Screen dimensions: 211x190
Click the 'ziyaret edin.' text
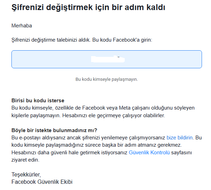(x=25, y=160)
